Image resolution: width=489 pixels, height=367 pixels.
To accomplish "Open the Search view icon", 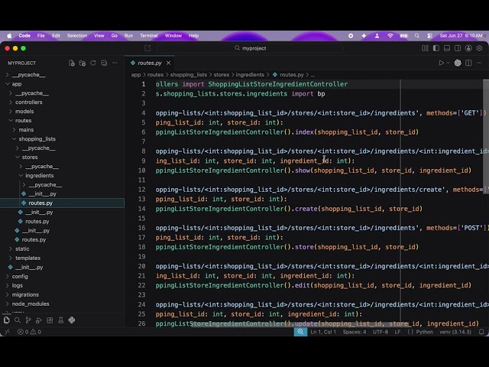I will coord(18,320).
